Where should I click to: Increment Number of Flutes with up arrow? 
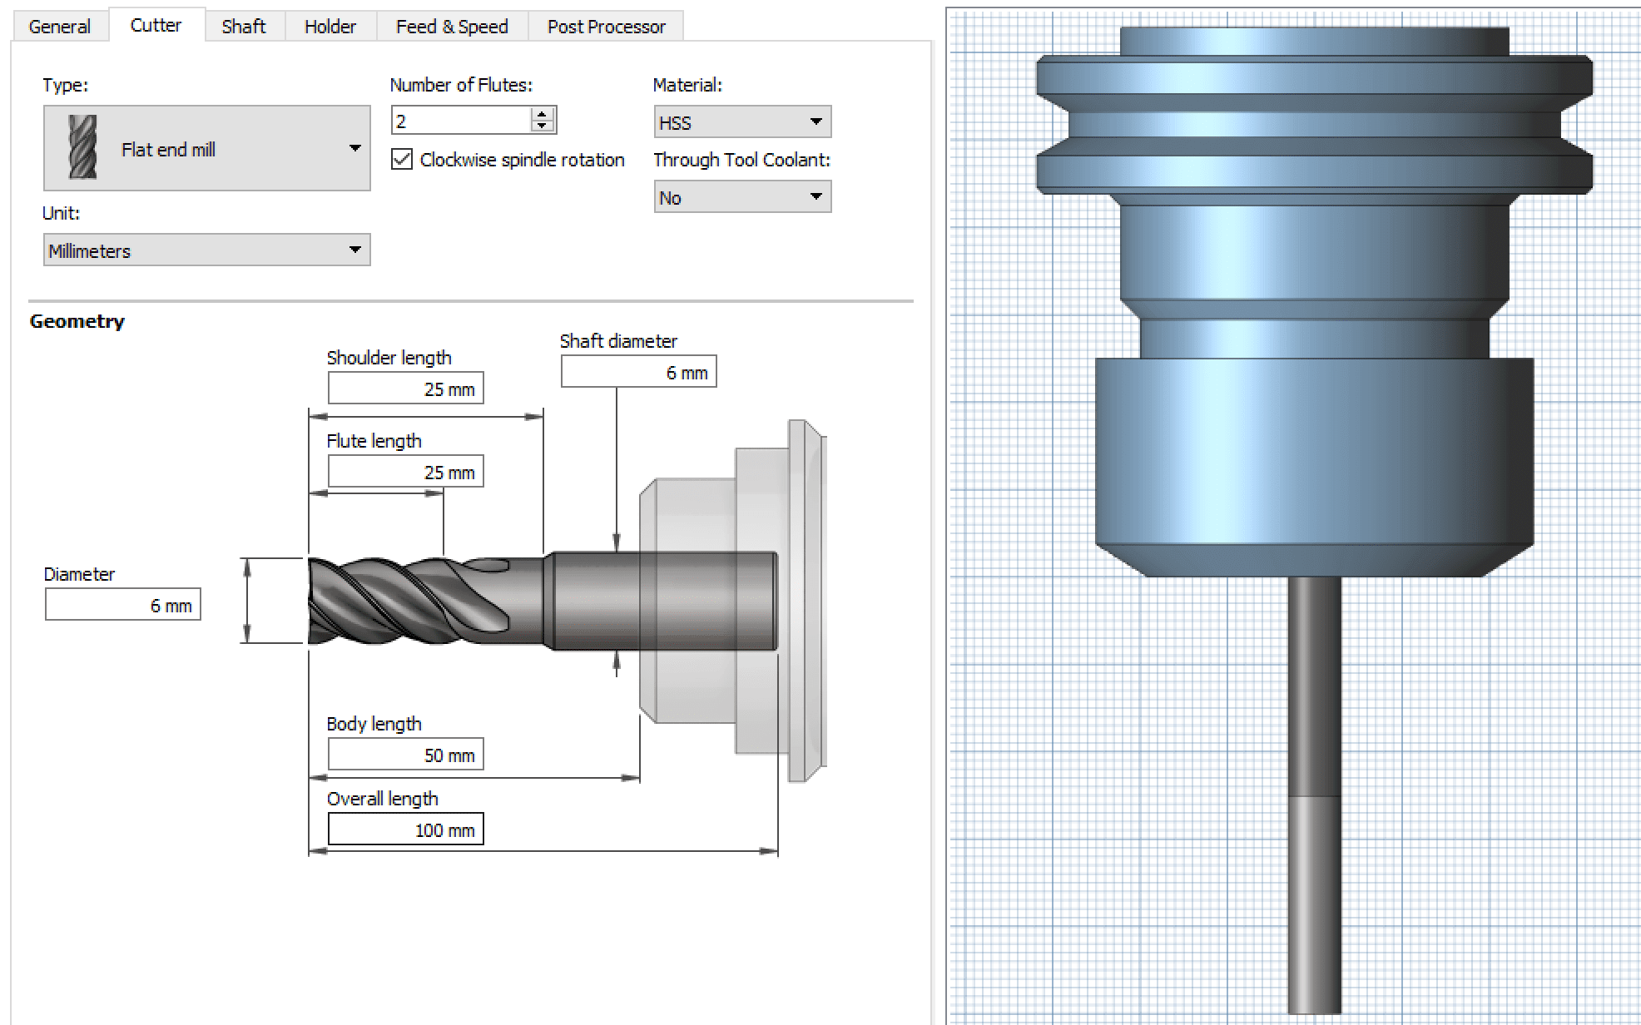(x=542, y=114)
